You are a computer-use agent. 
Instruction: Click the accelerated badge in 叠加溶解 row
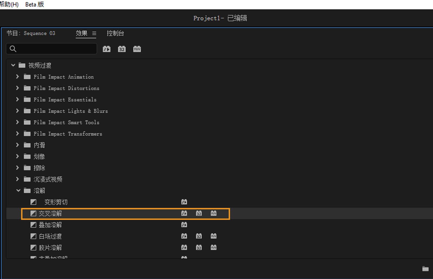coord(184,225)
